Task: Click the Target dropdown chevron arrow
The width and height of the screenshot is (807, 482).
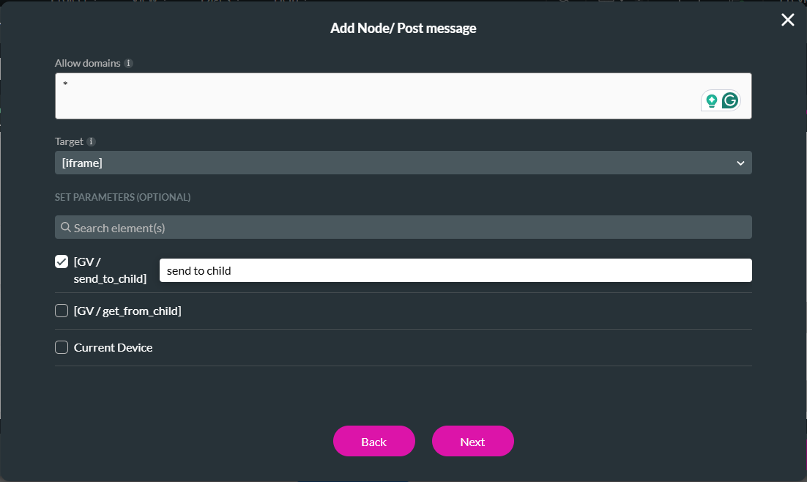Action: point(740,163)
